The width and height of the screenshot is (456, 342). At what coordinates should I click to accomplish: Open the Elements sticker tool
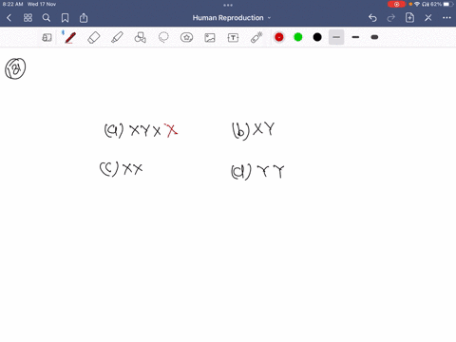pos(186,38)
